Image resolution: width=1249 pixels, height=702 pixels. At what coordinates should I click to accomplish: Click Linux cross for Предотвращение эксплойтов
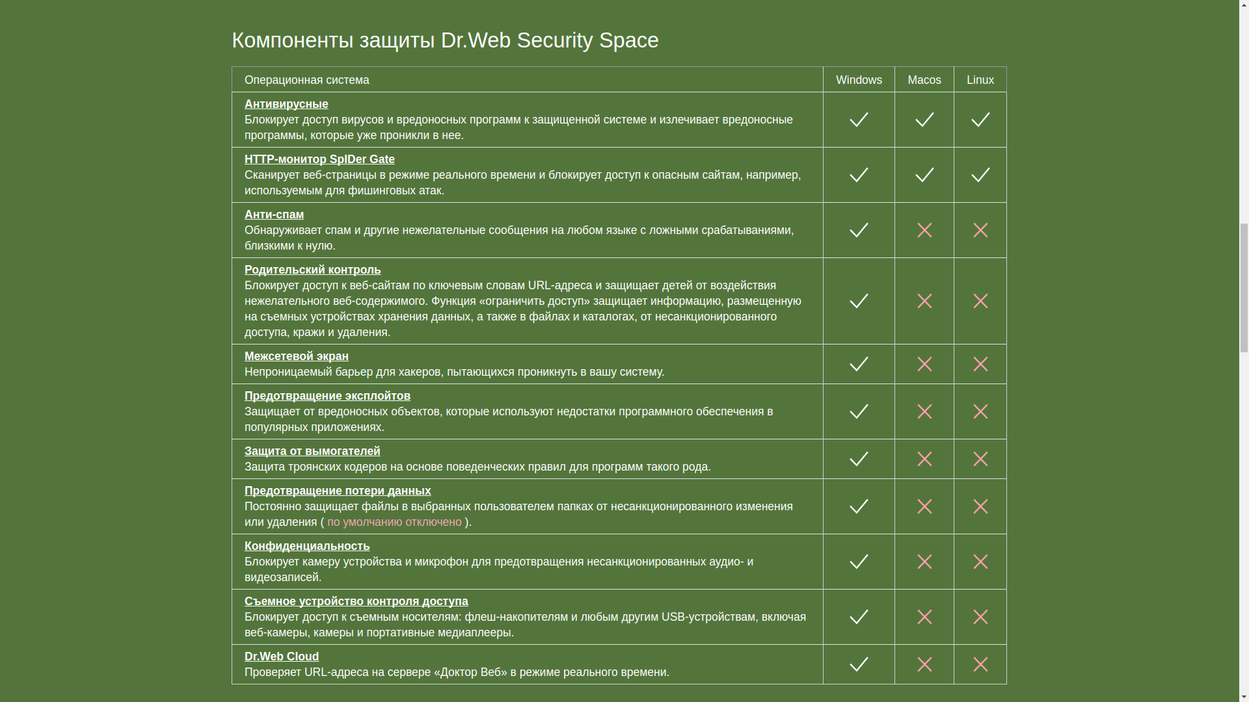(980, 411)
